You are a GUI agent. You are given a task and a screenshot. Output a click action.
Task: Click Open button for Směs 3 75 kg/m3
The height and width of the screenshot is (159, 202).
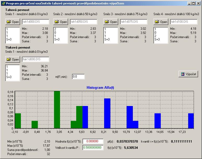(111, 22)
